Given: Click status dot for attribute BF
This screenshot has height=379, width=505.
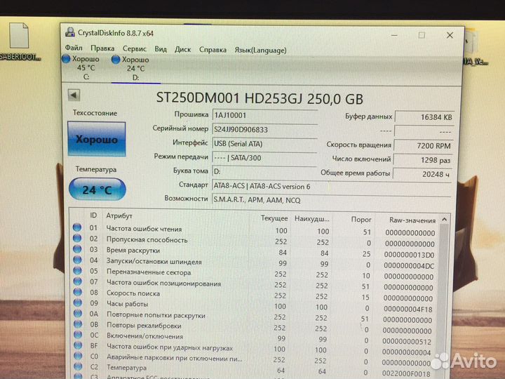Looking at the screenshot, I should pos(78,345).
